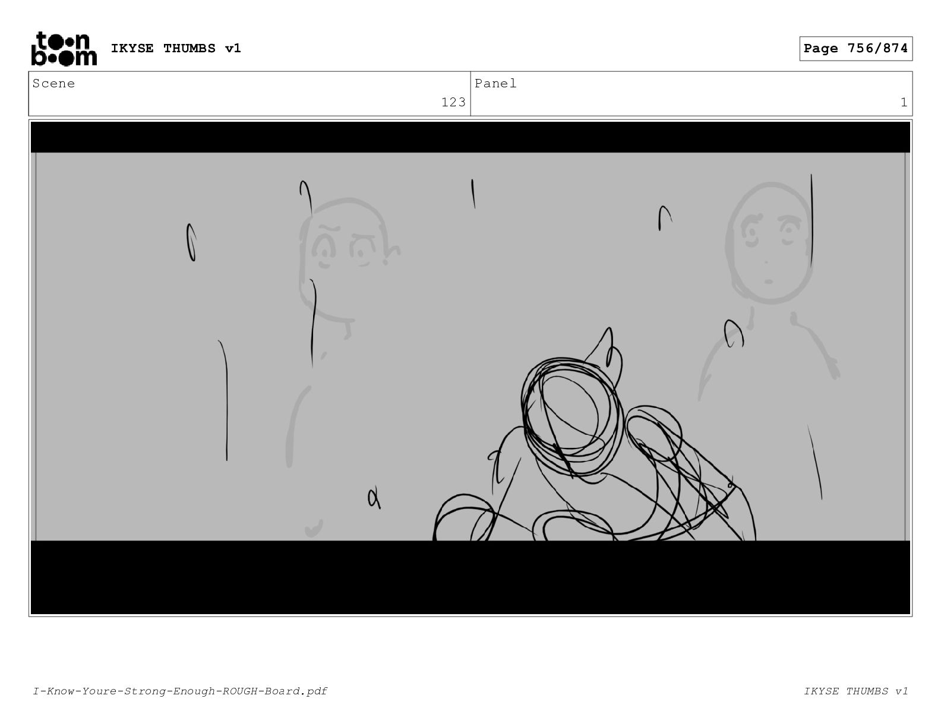The height and width of the screenshot is (727, 941).
Task: Click the Toon Boom logo
Action: (64, 49)
